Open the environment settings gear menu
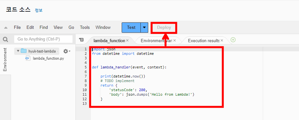 67,51
